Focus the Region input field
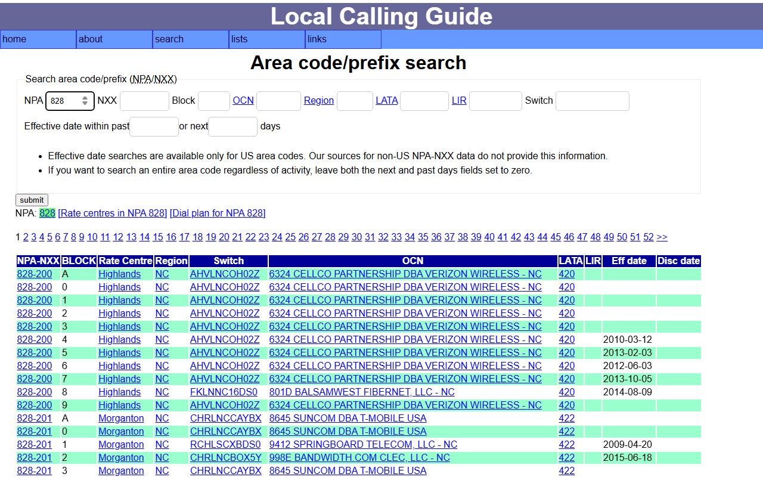The height and width of the screenshot is (477, 763). coord(355,101)
